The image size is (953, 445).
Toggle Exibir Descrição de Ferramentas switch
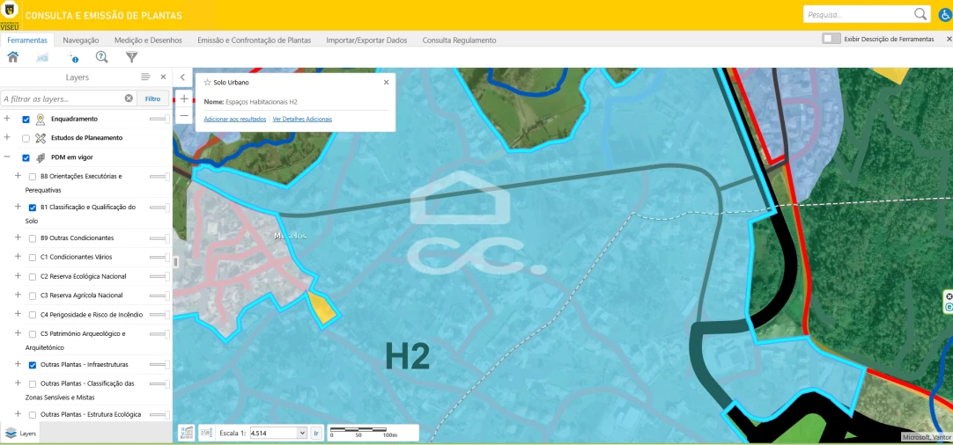tap(831, 39)
